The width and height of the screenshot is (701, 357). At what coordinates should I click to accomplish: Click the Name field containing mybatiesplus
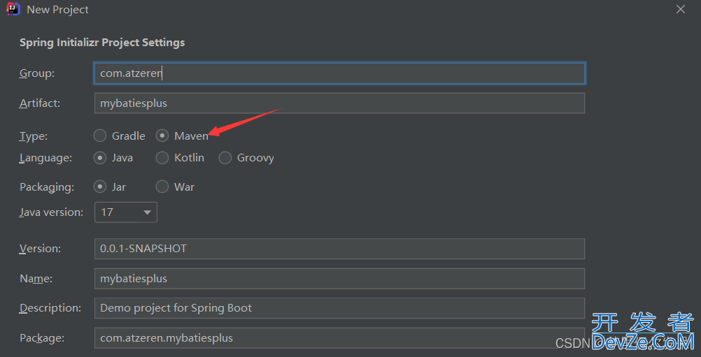point(339,279)
